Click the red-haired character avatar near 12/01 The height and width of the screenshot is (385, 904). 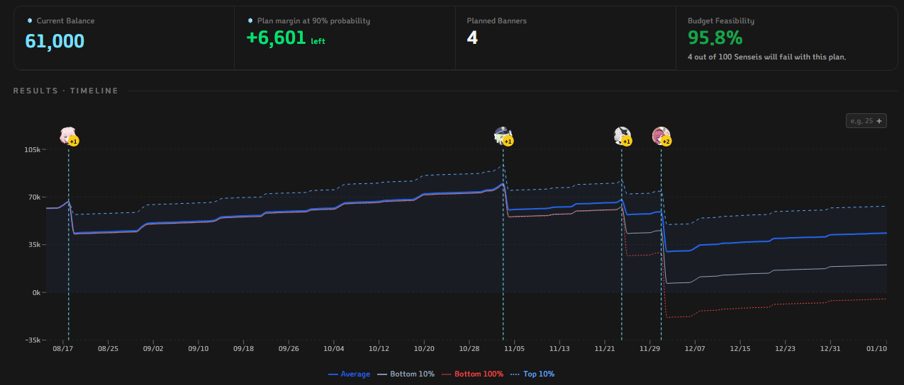(x=661, y=135)
